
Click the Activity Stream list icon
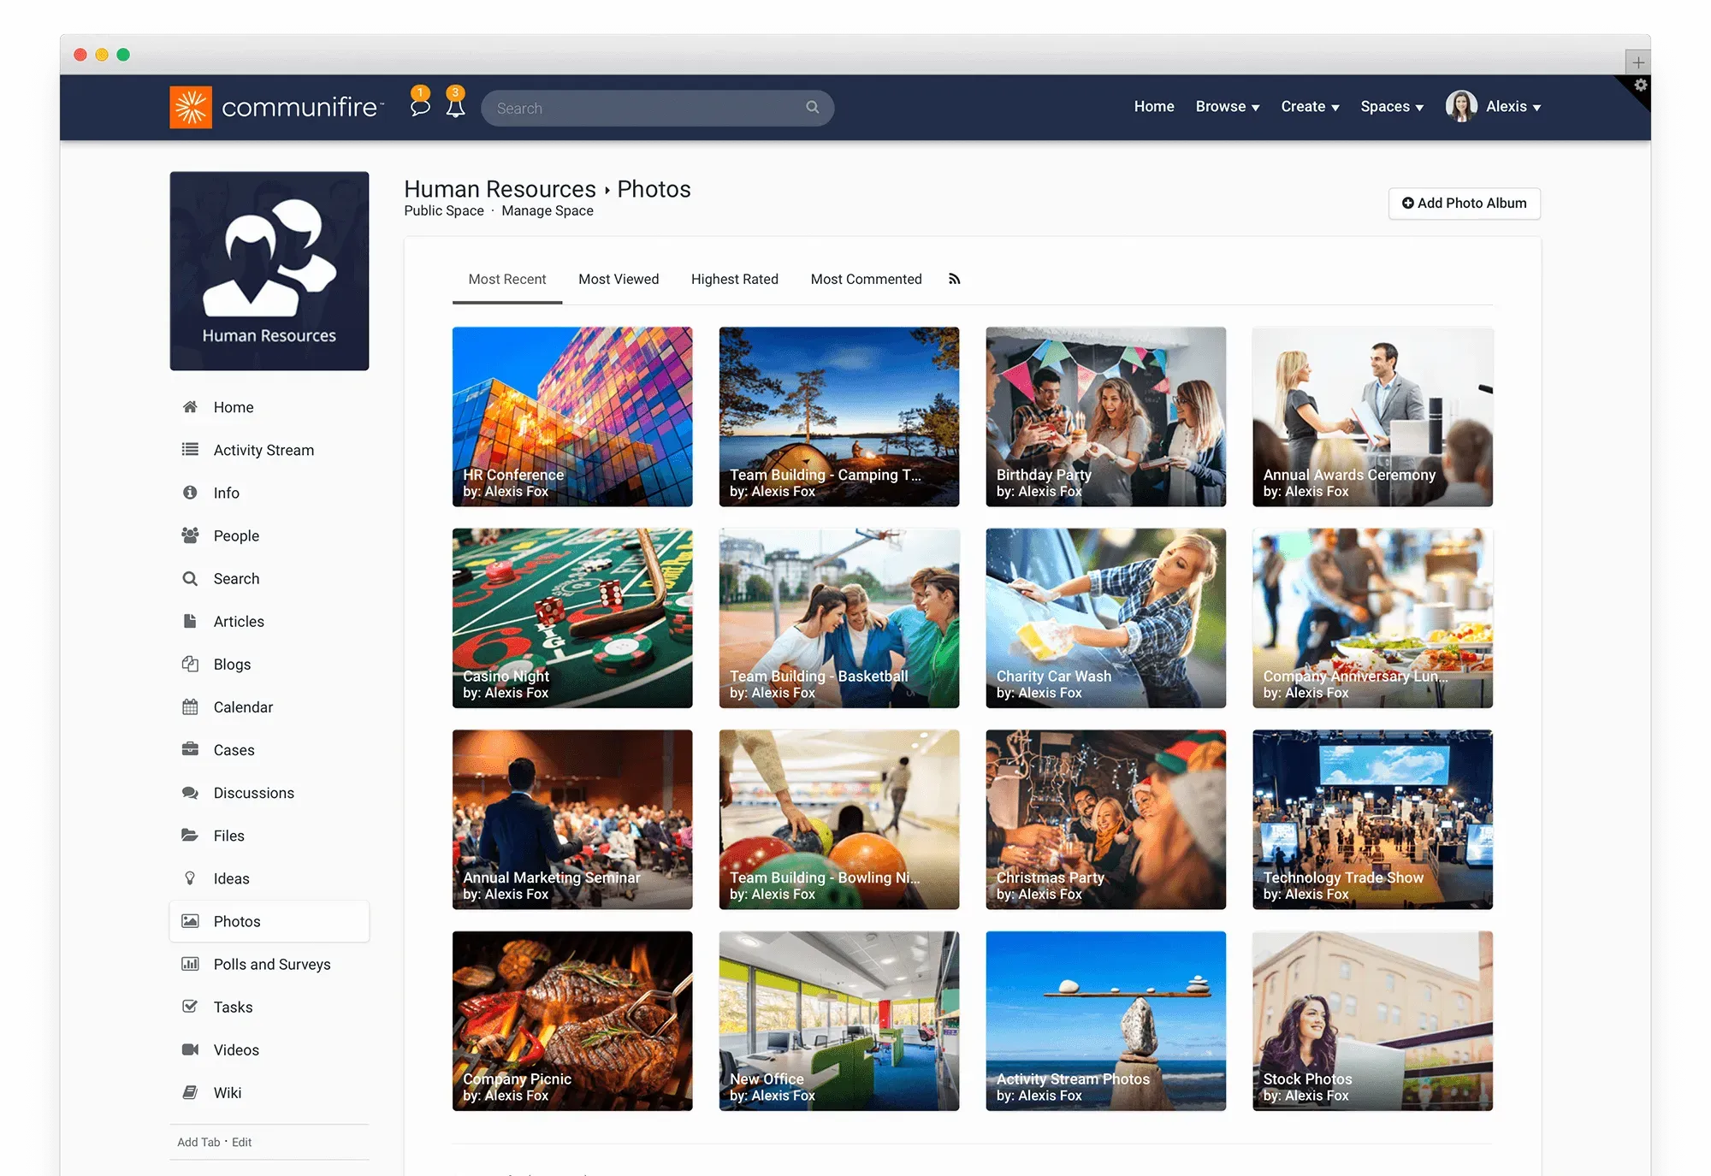pos(190,450)
